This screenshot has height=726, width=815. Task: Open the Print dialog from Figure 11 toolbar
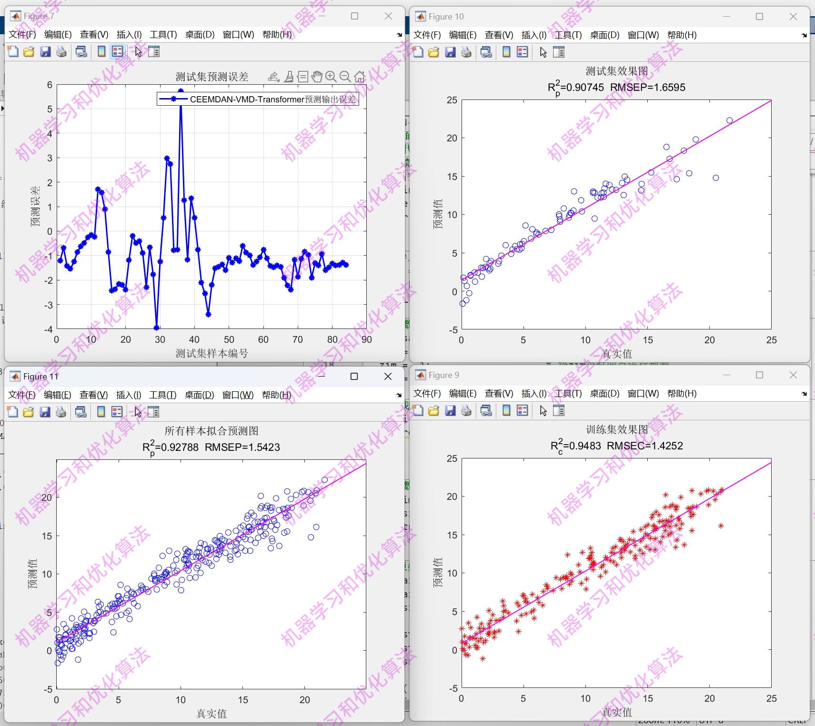[x=61, y=412]
